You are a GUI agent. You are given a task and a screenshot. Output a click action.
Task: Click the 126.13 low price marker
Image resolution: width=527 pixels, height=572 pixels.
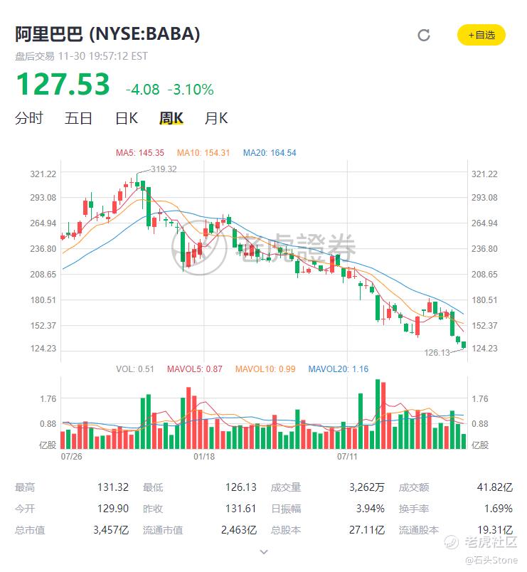coord(437,353)
